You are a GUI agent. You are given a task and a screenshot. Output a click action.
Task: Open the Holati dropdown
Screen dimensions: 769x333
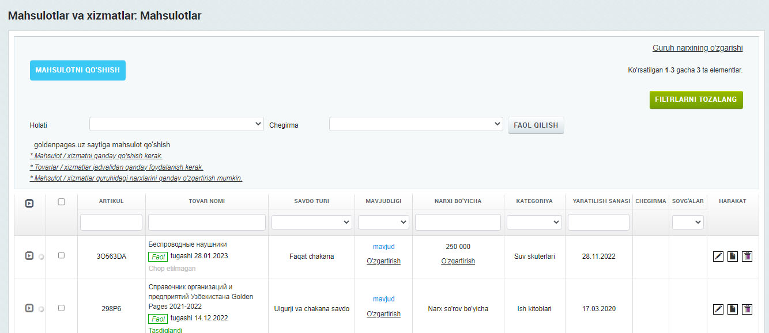click(176, 124)
